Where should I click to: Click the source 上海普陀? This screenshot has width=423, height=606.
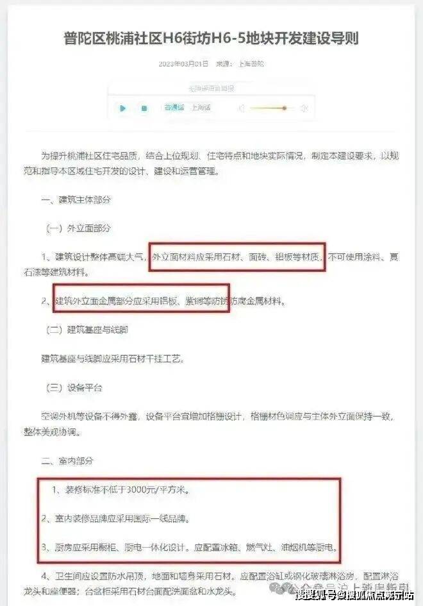click(x=251, y=63)
